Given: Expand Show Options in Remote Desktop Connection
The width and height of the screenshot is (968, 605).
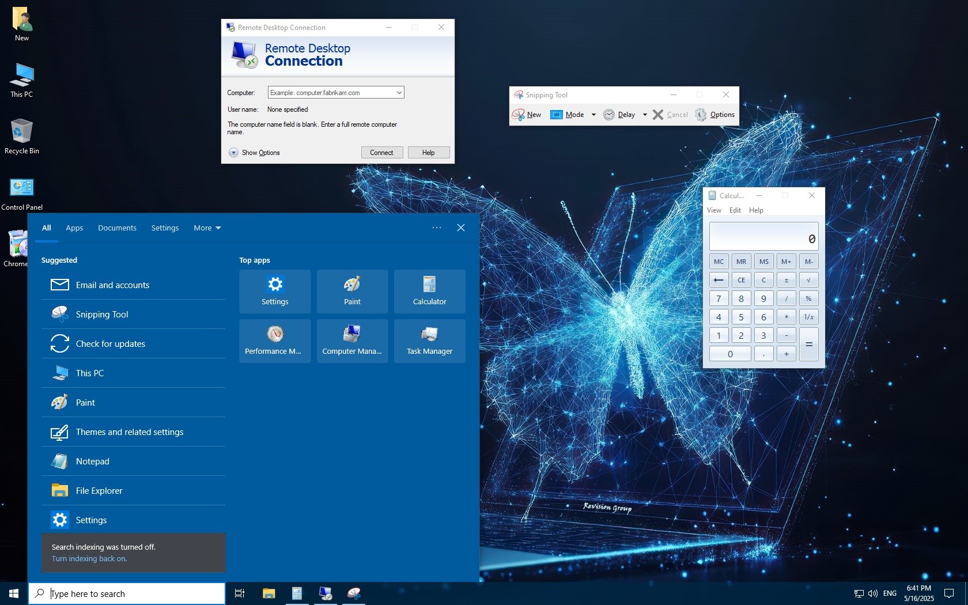Looking at the screenshot, I should pos(234,153).
